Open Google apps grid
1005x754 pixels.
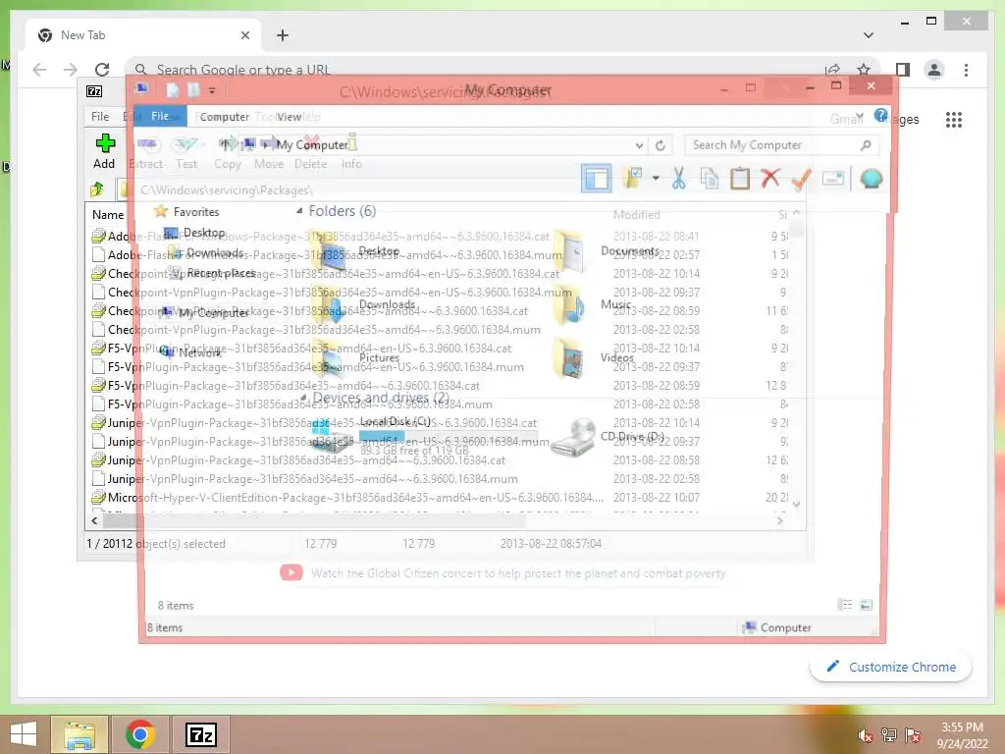pos(954,119)
